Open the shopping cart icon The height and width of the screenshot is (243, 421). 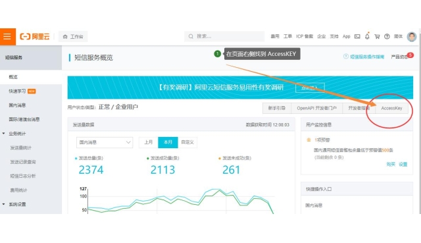point(377,37)
